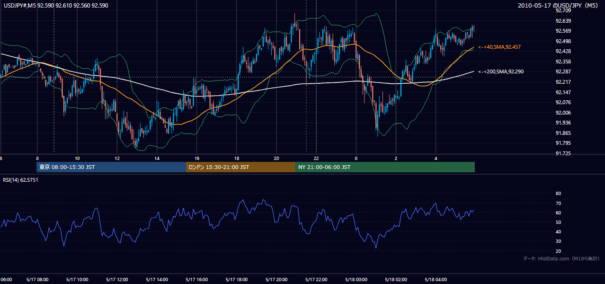
Task: Click the 5/17 22:00 time axis label
Action: point(316,280)
